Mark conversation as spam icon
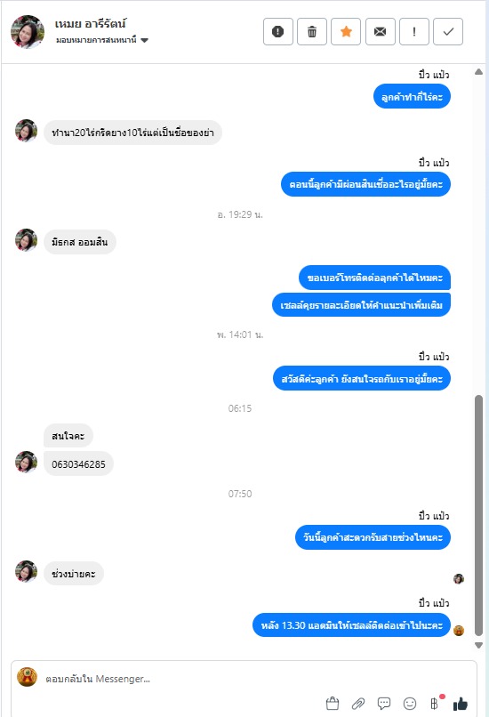Image resolution: width=489 pixels, height=717 pixels. point(278,31)
